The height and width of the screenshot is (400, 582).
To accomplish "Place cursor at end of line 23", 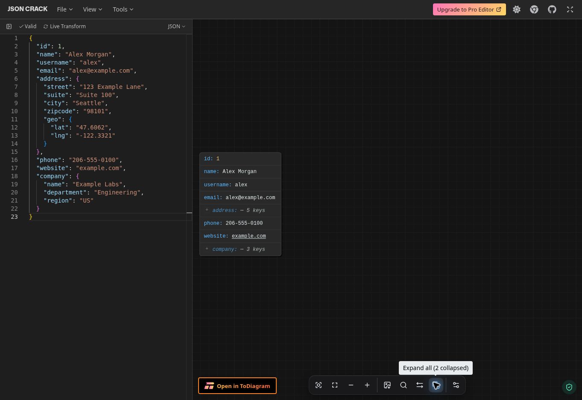I will click(x=33, y=217).
